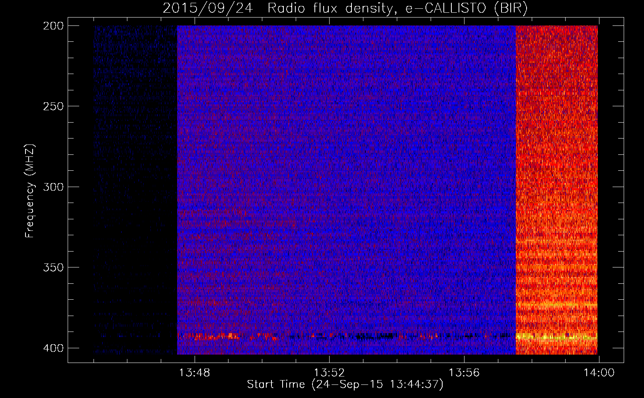
Task: Select the 250 frequency tick label
Action: [x=53, y=106]
